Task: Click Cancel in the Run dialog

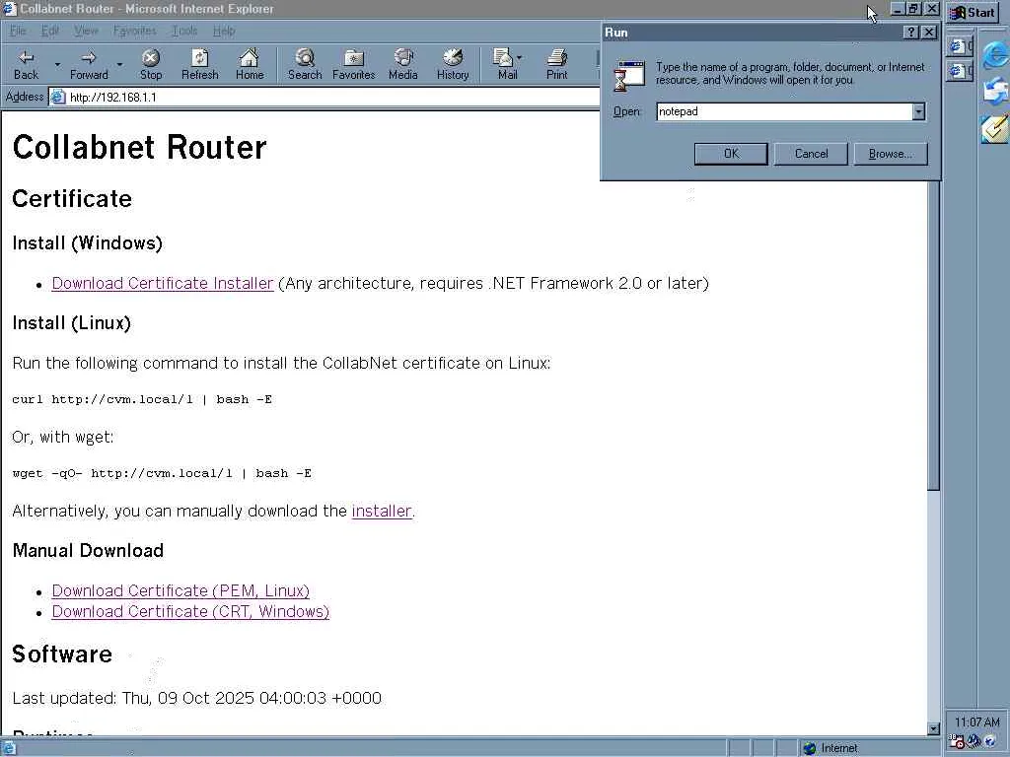Action: [811, 154]
